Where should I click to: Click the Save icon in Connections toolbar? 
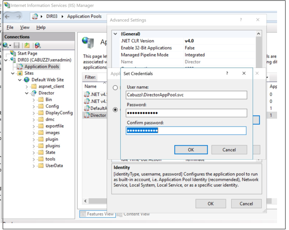17,45
